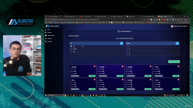Image resolution: width=193 pixels, height=108 pixels.
Task: Click Cód. Barra on Vermelho P card
Action: 92,76
